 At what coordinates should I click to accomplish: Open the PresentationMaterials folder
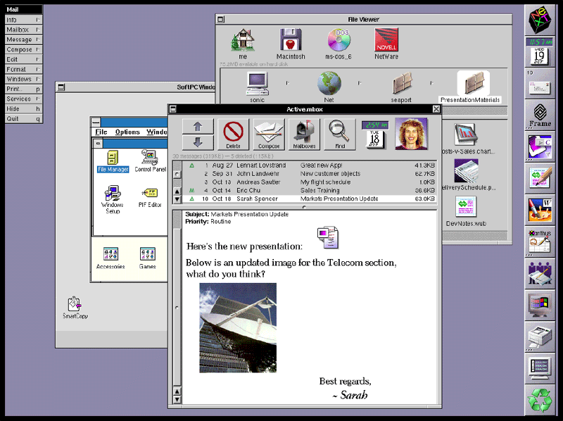(472, 86)
